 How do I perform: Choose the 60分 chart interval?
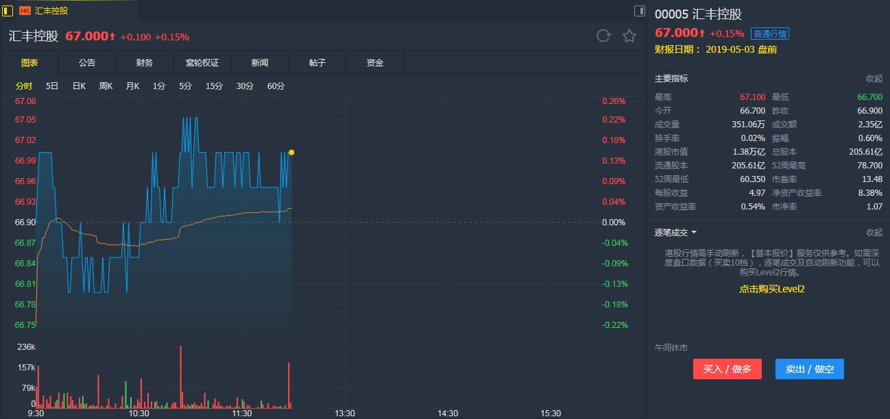click(276, 86)
